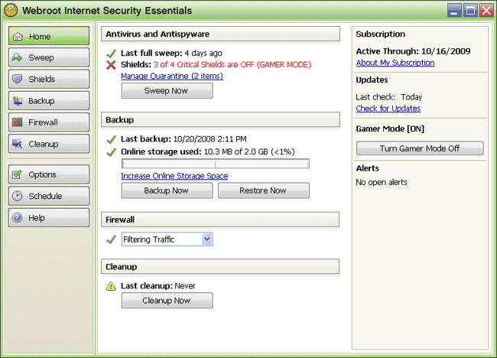The height and width of the screenshot is (358, 497).
Task: Open the Help panel
Action: (49, 217)
